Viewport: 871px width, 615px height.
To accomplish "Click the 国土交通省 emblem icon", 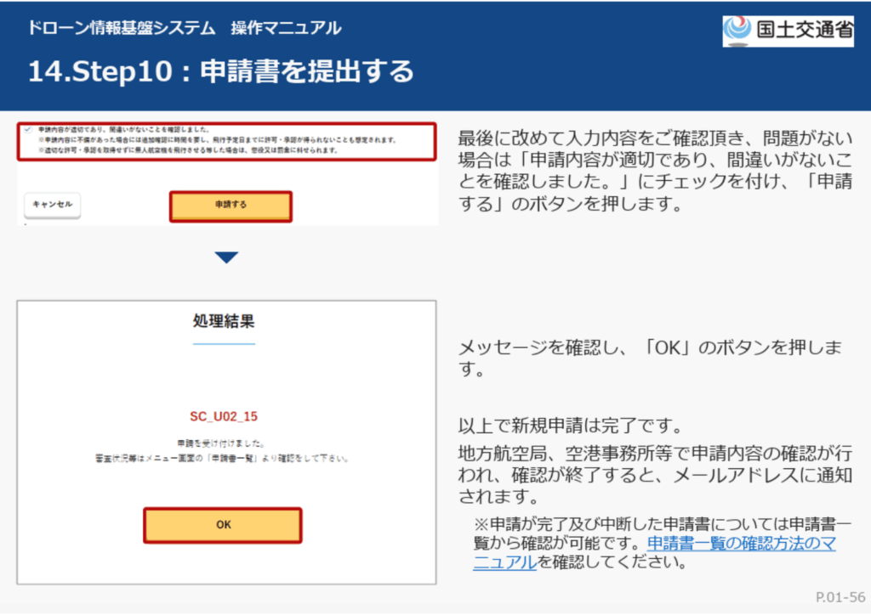I will tap(737, 30).
